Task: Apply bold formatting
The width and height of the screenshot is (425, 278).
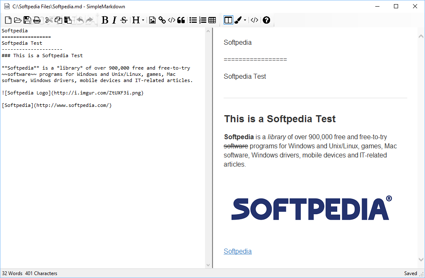Action: [105, 20]
